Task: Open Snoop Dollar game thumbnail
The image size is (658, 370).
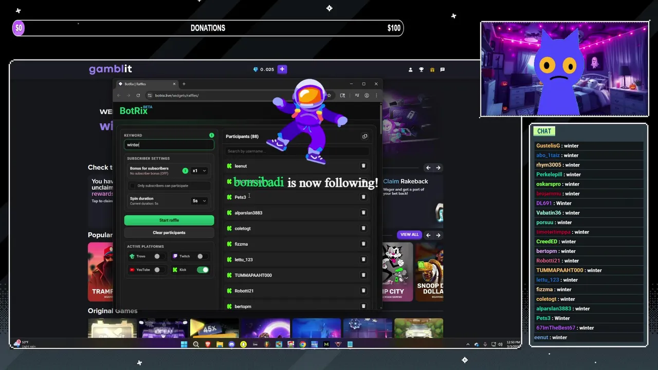Action: (430, 271)
